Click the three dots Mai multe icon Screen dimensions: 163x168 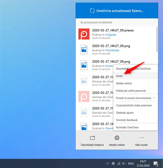142,138
